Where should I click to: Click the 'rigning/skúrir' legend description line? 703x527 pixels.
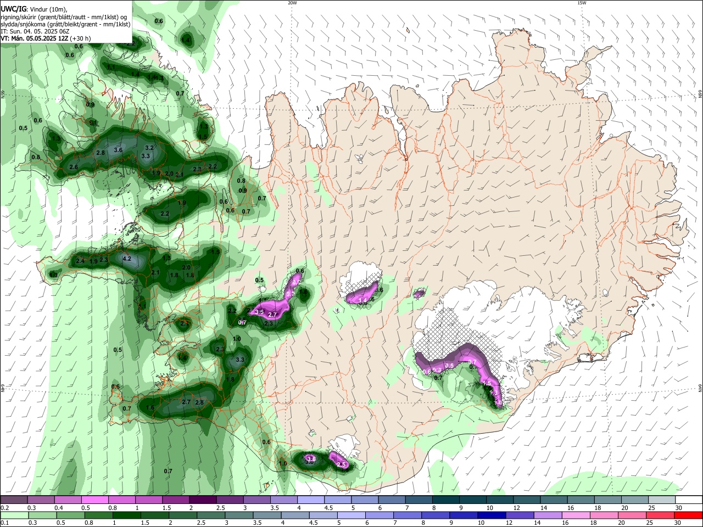(x=64, y=17)
